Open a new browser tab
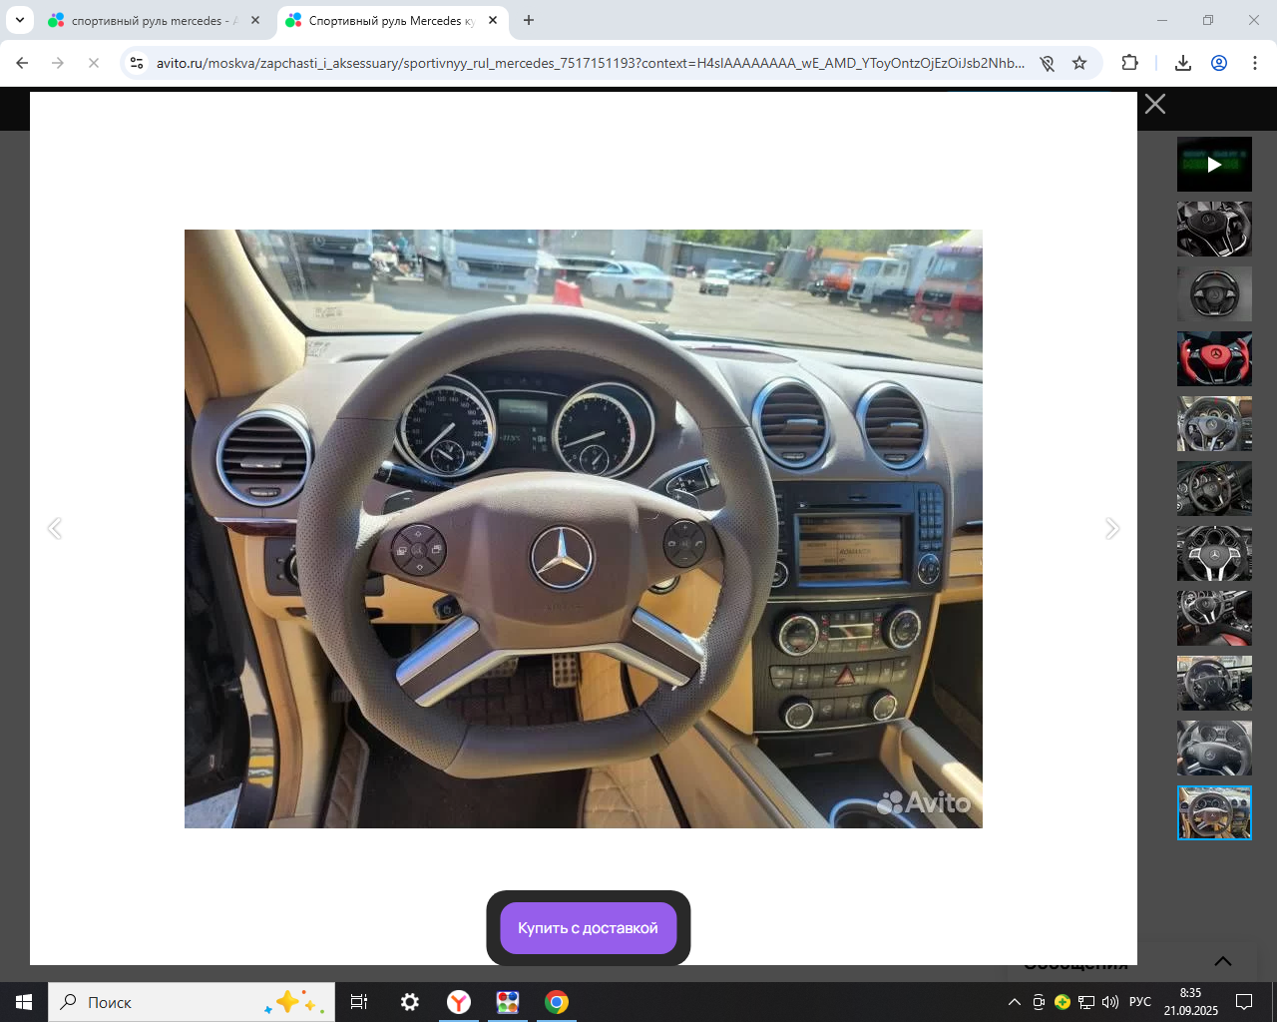The image size is (1277, 1022). pyautogui.click(x=529, y=20)
